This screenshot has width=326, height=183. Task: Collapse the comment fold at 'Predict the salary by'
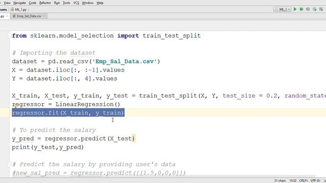click(x=9, y=164)
